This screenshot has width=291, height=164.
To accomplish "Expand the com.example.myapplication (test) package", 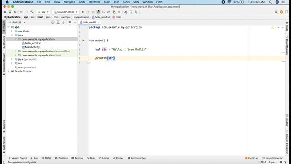I will point(15,55).
